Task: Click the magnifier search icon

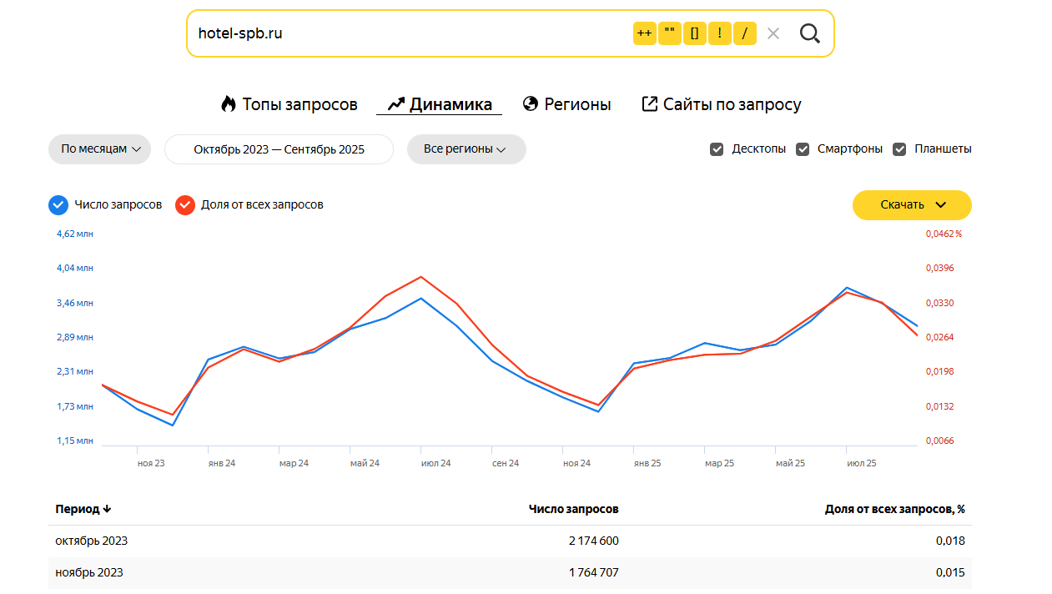Action: 809,33
